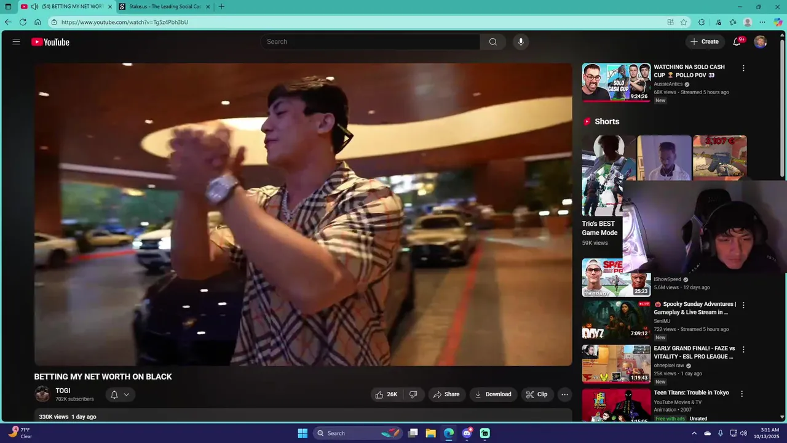View site information lock icon in address bar
This screenshot has height=443, width=787.
click(x=54, y=22)
